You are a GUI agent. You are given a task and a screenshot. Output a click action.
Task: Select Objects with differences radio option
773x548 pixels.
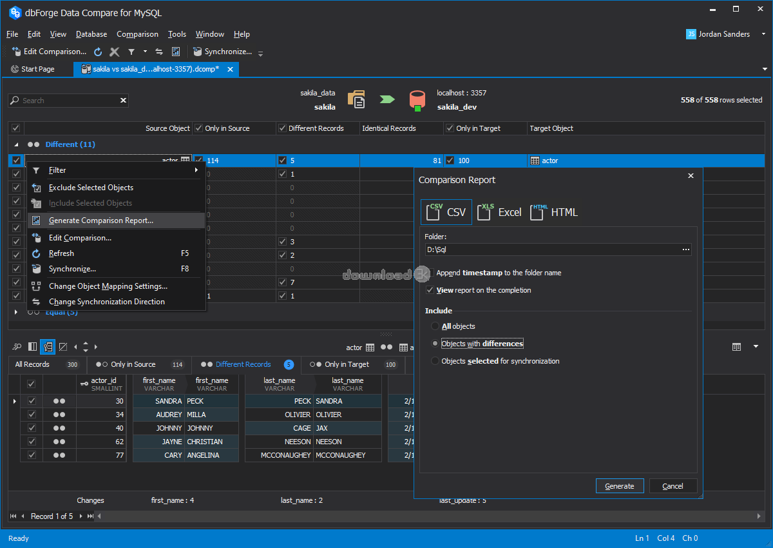pos(435,344)
